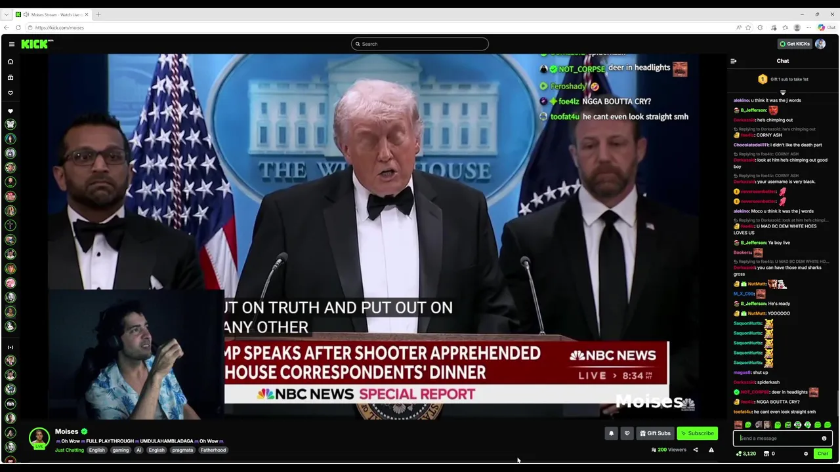Image resolution: width=840 pixels, height=472 pixels.
Task: Click NutMutt's YOOOOOO message username
Action: 756,313
